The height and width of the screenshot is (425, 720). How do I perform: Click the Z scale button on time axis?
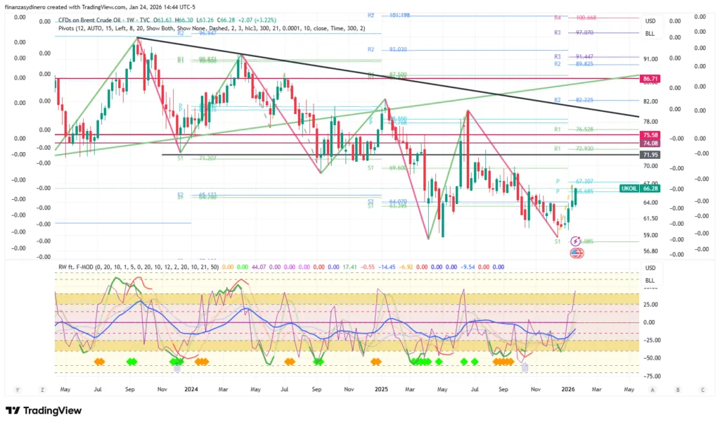tap(43, 389)
